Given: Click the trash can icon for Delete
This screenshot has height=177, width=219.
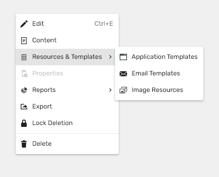Looking at the screenshot, I should [24, 144].
